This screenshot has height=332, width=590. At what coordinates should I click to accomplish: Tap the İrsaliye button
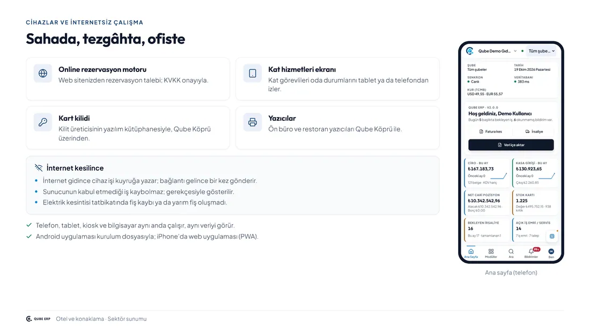pyautogui.click(x=534, y=131)
